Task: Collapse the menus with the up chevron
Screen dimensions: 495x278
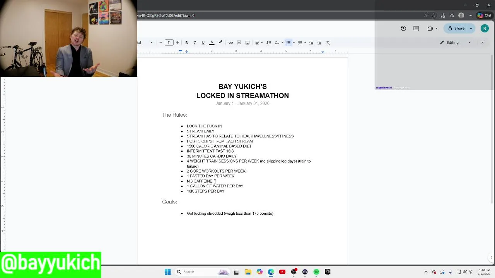Action: [482, 42]
